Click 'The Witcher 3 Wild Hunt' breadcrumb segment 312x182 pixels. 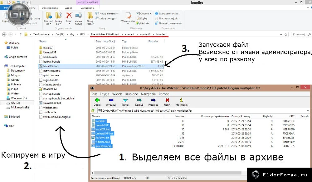coord(105,34)
